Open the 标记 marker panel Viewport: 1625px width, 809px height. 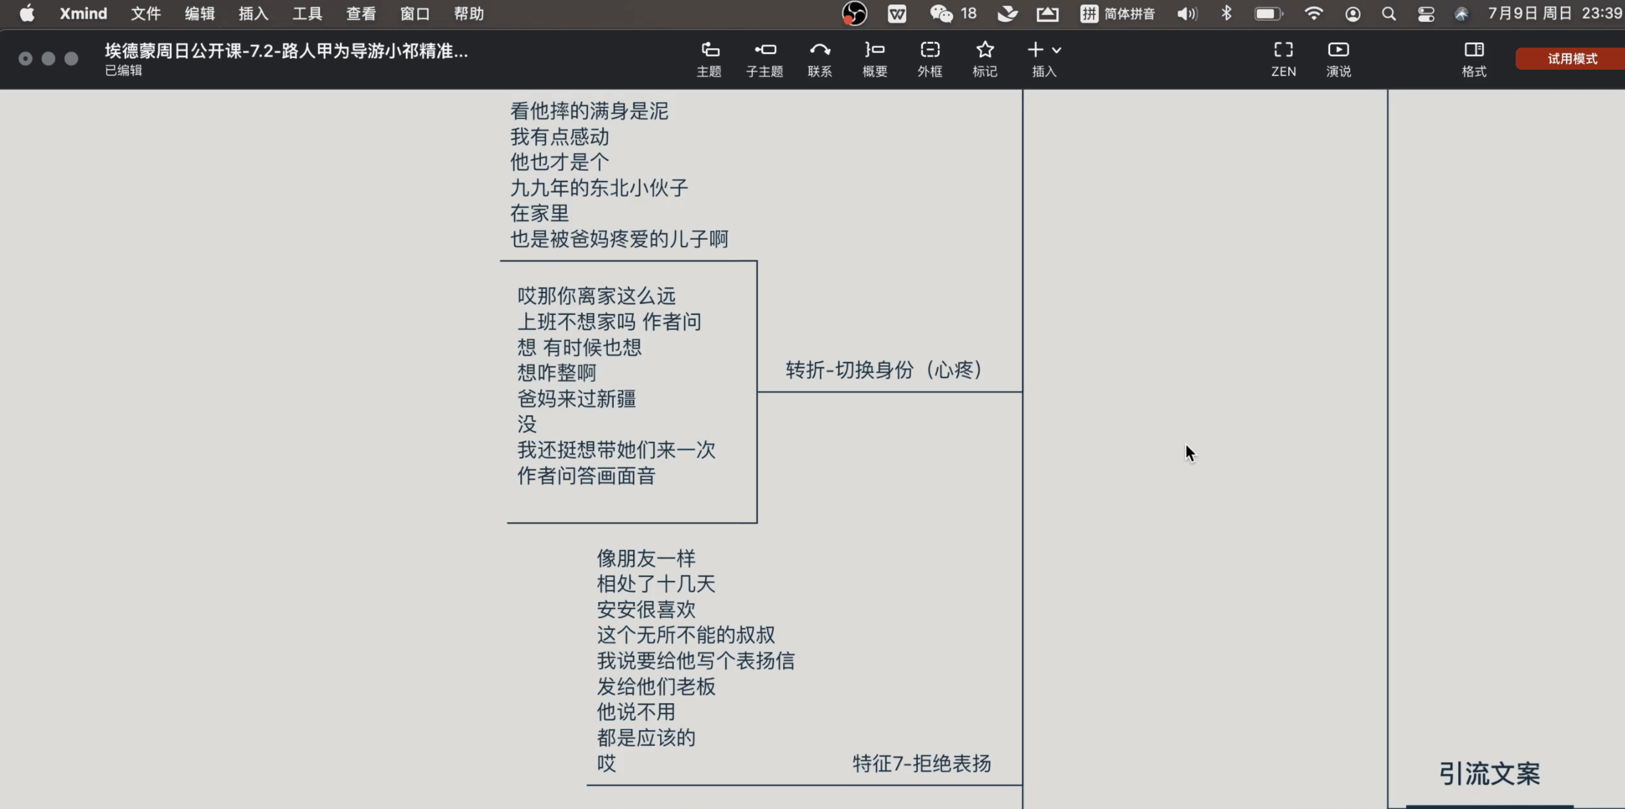985,59
